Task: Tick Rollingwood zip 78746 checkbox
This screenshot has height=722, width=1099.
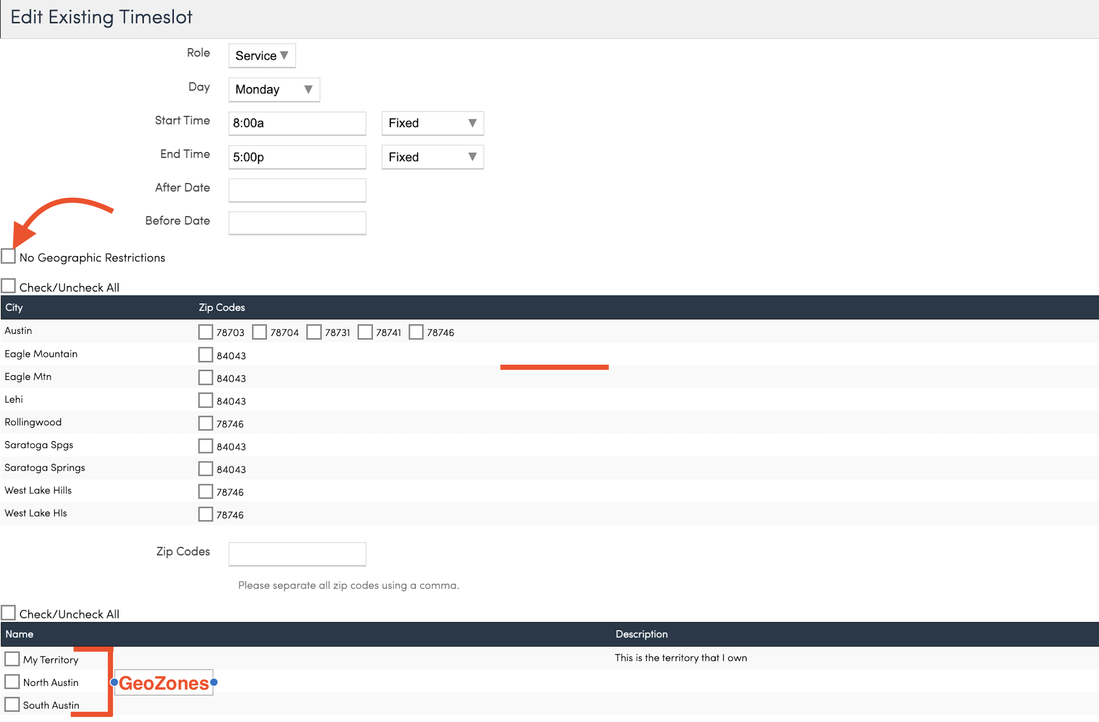Action: [x=205, y=423]
